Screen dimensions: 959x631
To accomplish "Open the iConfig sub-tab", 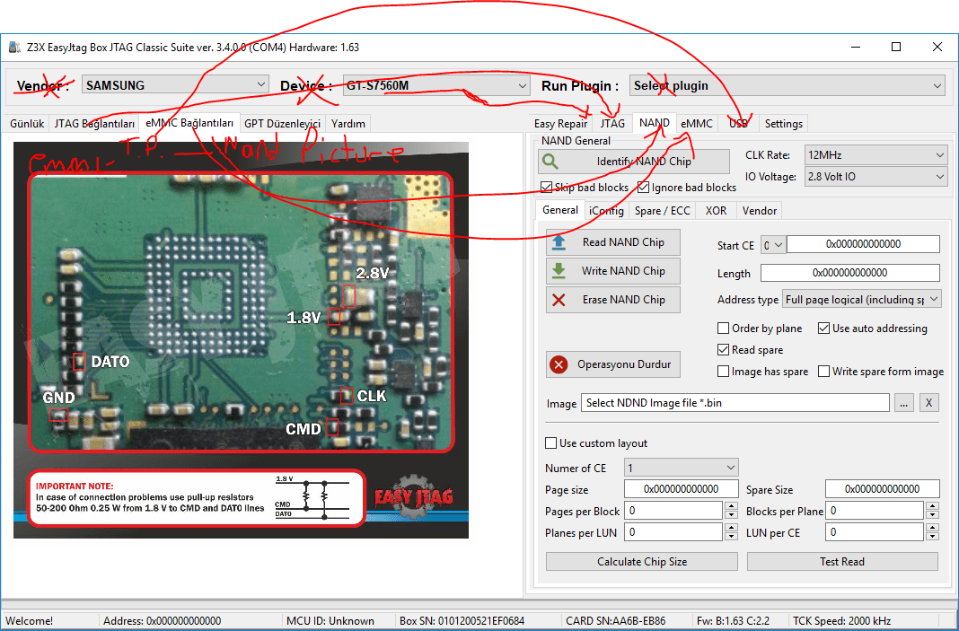I will (x=606, y=211).
